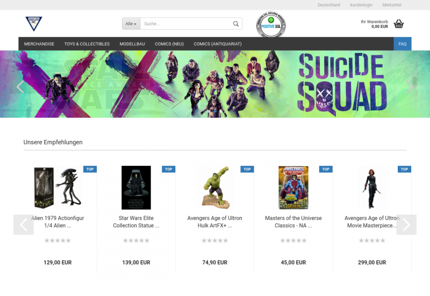Open the shopping basket icon
The width and height of the screenshot is (430, 296).
coord(398,24)
